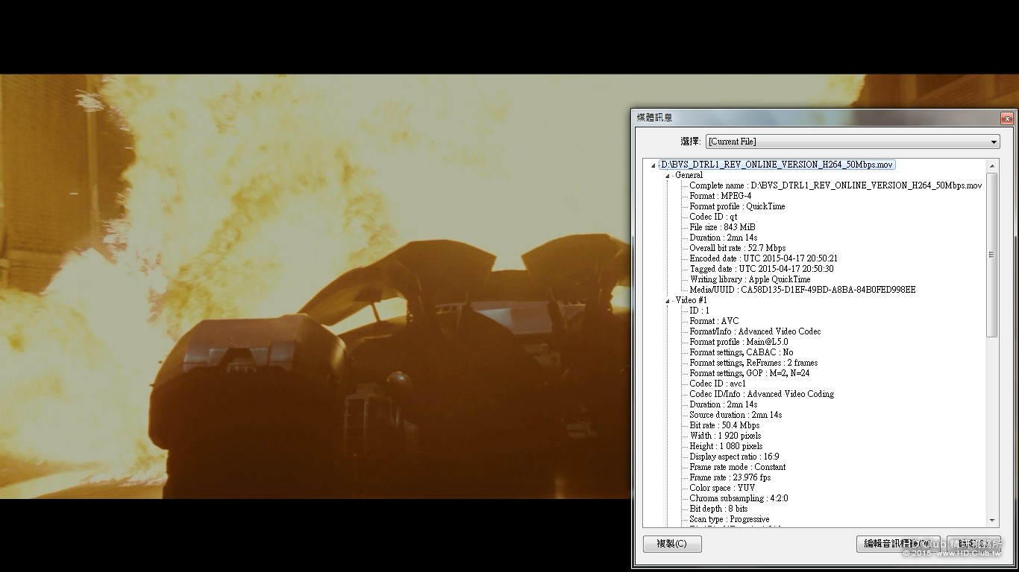Select 'Format : AVC' row
1019x572 pixels.
pyautogui.click(x=714, y=321)
